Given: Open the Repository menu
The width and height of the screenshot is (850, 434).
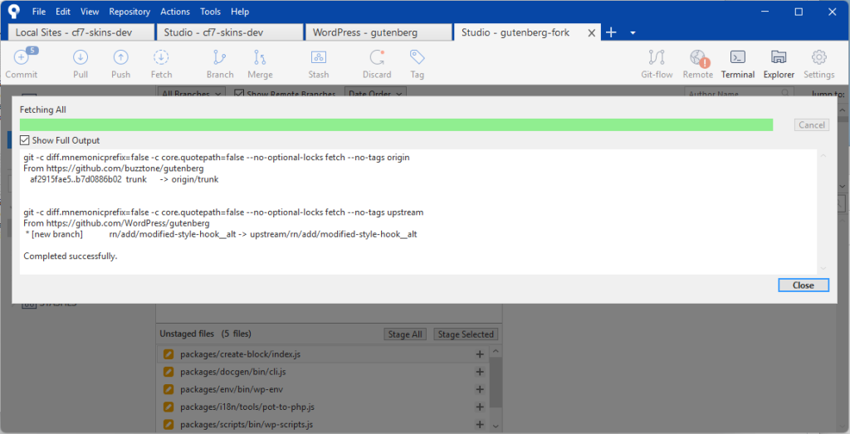Looking at the screenshot, I should point(129,12).
